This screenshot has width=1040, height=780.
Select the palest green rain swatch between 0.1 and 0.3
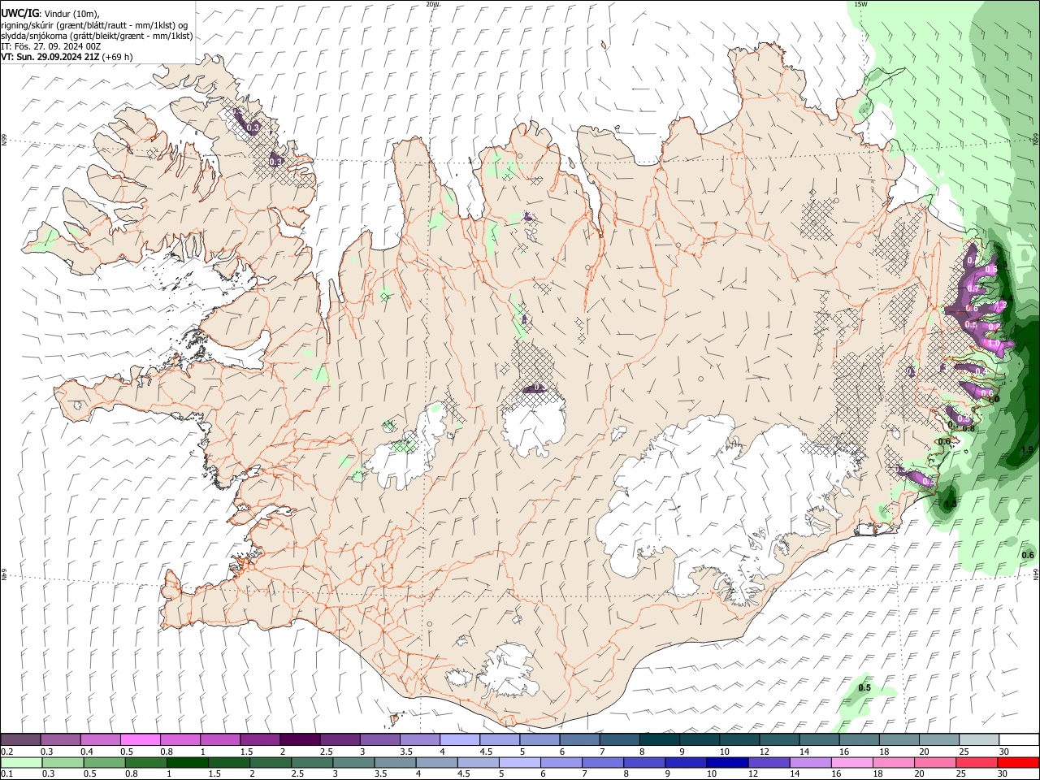point(21,762)
